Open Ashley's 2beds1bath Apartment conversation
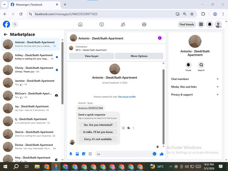Viewport: 228px width, 171px height. pos(31,57)
